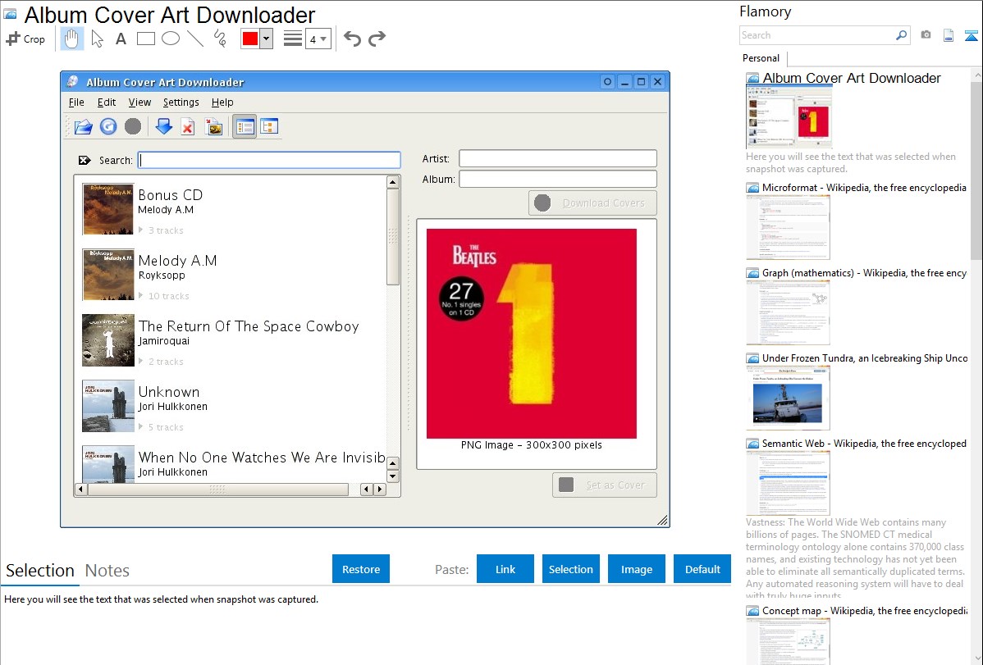Open the Edit menu
Image resolution: width=983 pixels, height=665 pixels.
[107, 102]
